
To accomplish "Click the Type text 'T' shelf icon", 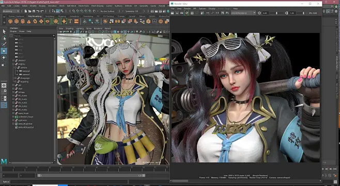I will (70, 21).
